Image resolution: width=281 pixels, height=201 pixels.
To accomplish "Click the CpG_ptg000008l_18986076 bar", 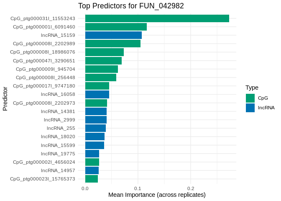I will (x=104, y=52).
